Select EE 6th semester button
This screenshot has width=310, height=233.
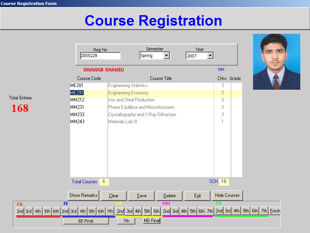point(101,211)
